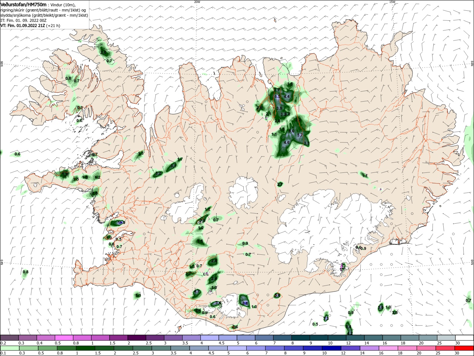Click the light periwinkle 4 swatch in purple-to-grey legend
Image resolution: width=474 pixels, height=356 pixels.
point(209,338)
